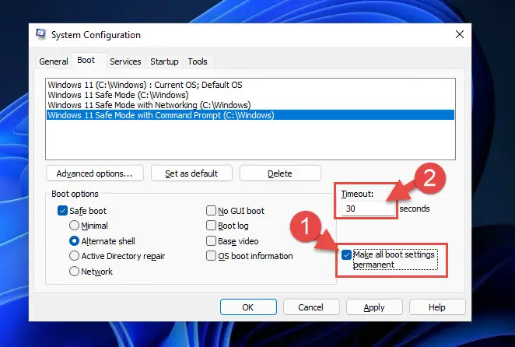515x347 pixels.
Task: Choose the Minimal safe boot option
Action: tap(74, 226)
